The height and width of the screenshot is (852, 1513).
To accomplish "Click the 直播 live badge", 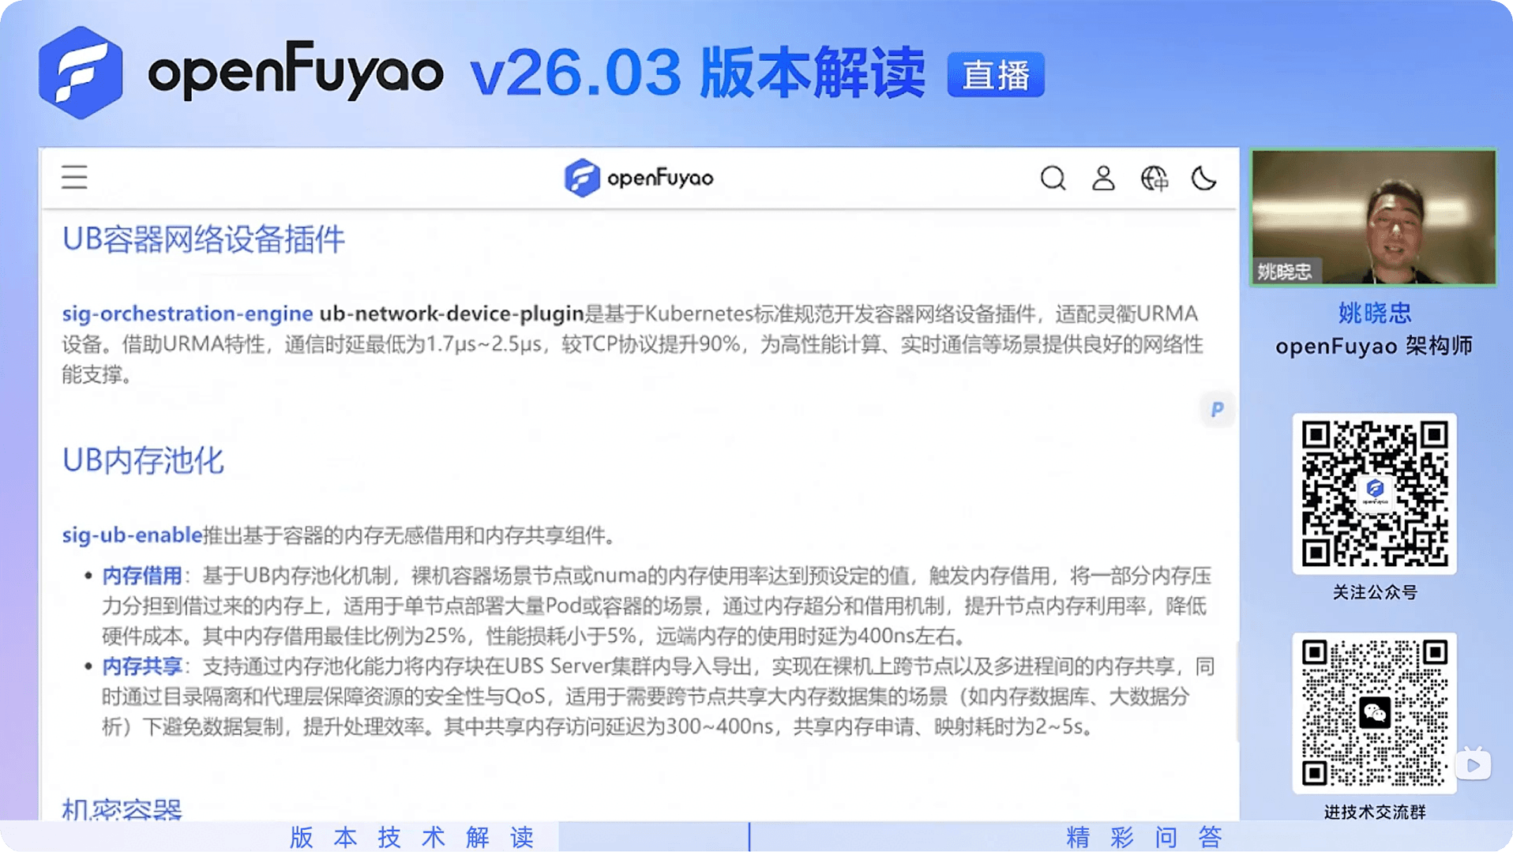I will [996, 75].
